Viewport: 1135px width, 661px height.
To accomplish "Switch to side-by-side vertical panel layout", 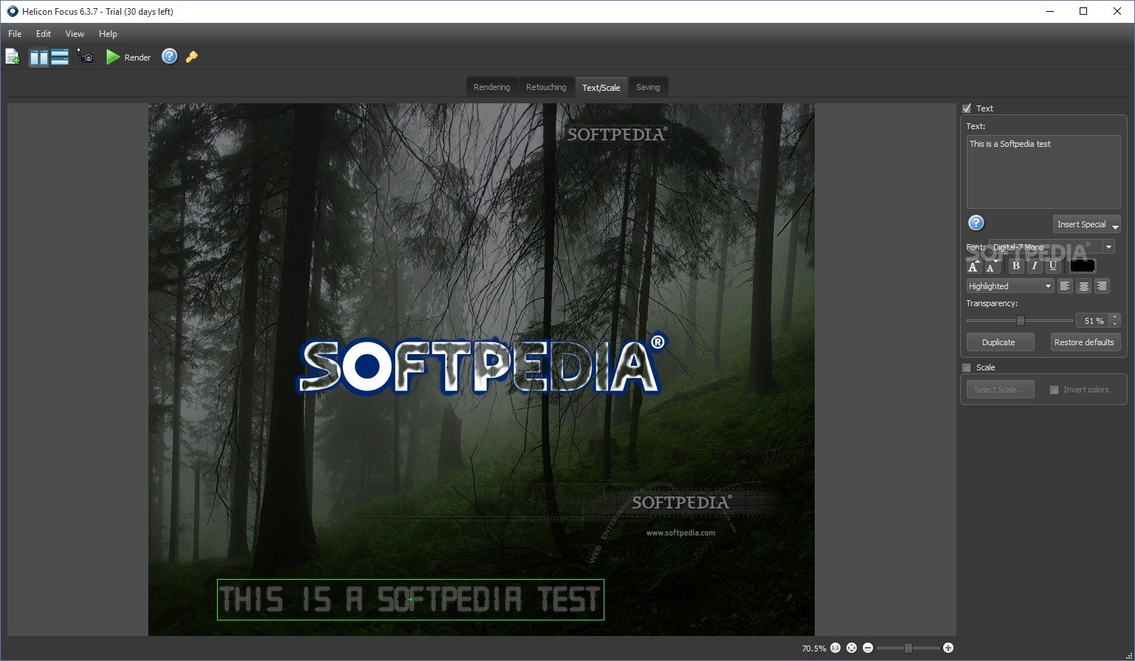I will coord(38,57).
